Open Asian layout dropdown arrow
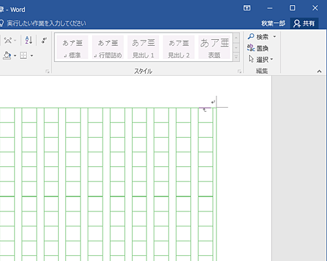327x261 pixels. point(15,40)
